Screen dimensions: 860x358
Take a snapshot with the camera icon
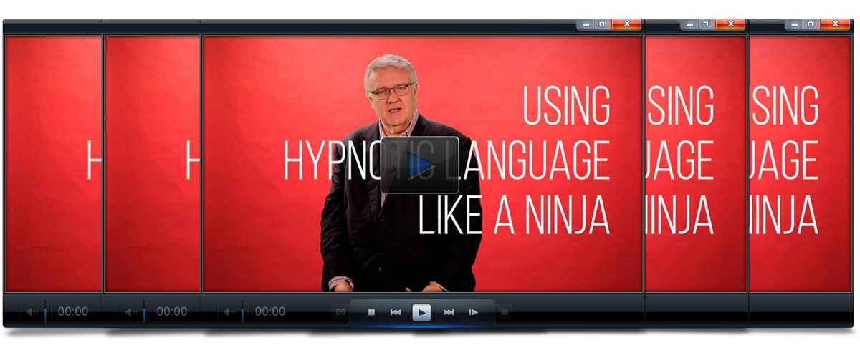click(x=340, y=312)
